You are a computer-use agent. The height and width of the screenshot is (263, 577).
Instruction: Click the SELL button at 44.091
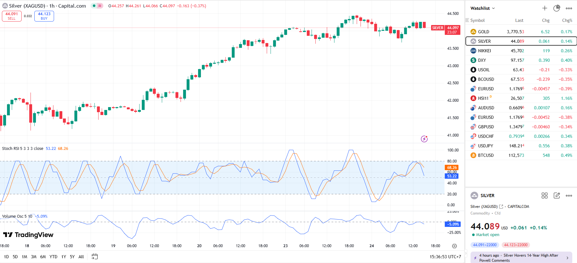(x=12, y=16)
